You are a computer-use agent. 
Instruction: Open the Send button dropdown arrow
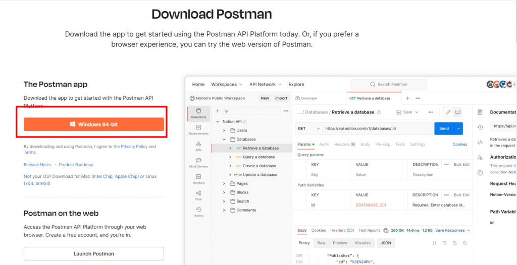coord(458,128)
